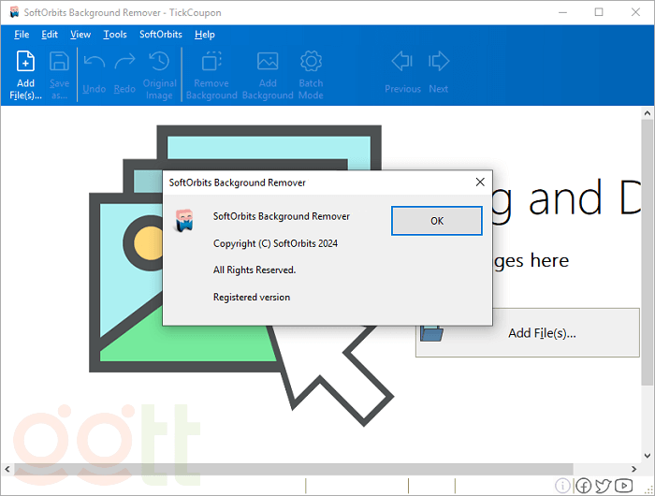Click the large Add File(s)... button
This screenshot has width=655, height=496.
click(528, 332)
